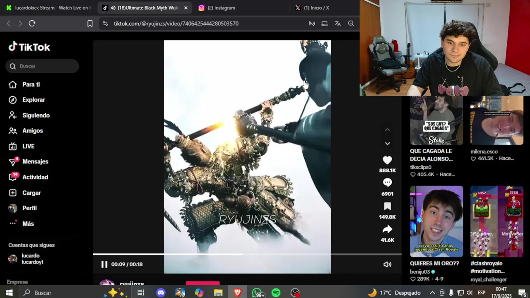Click system tray microphone icon

(x=451, y=293)
